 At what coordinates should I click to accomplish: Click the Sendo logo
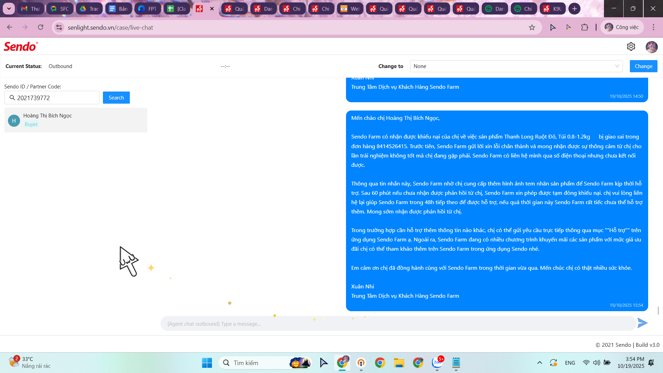(x=21, y=47)
